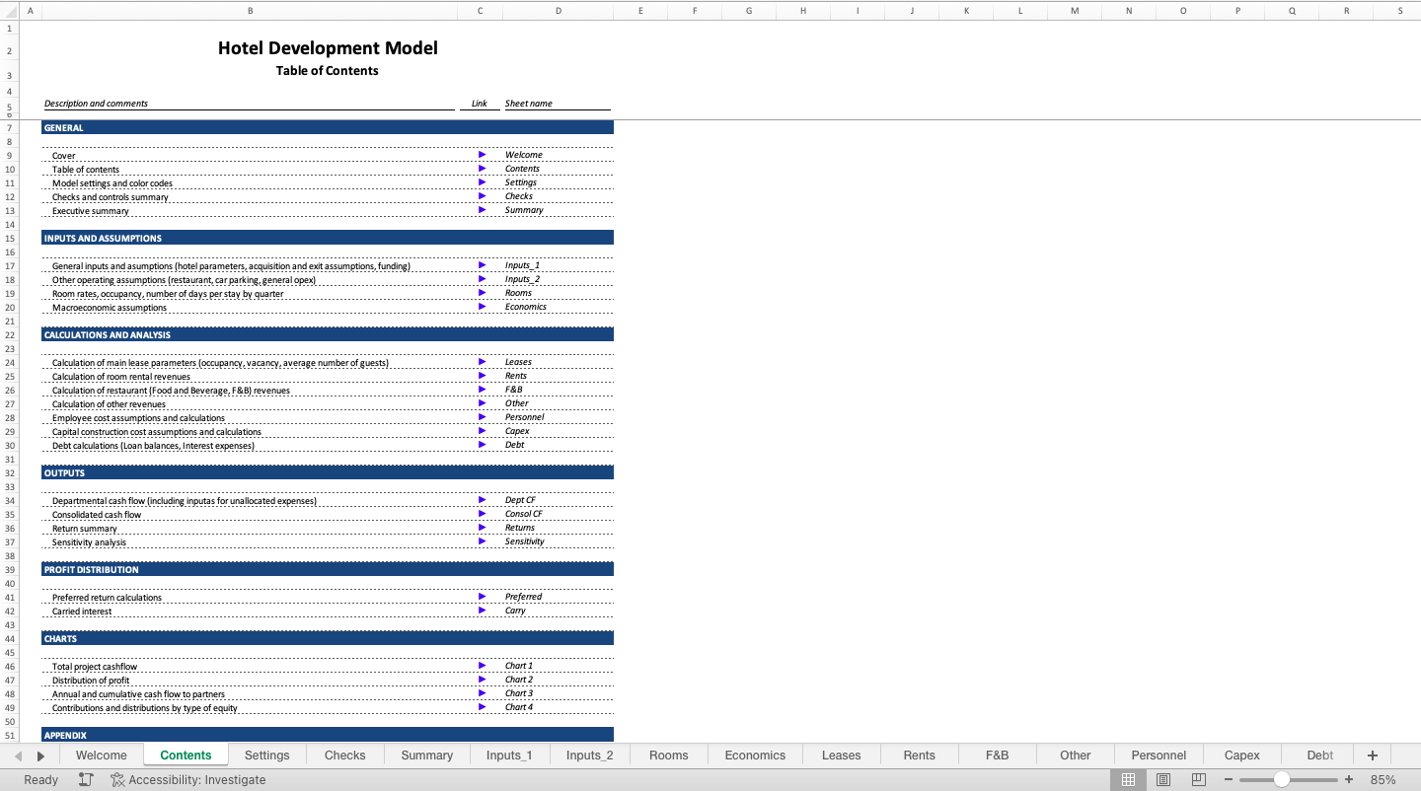Click arrow link for Calculation of other revenues
The height and width of the screenshot is (791, 1421).
click(482, 403)
